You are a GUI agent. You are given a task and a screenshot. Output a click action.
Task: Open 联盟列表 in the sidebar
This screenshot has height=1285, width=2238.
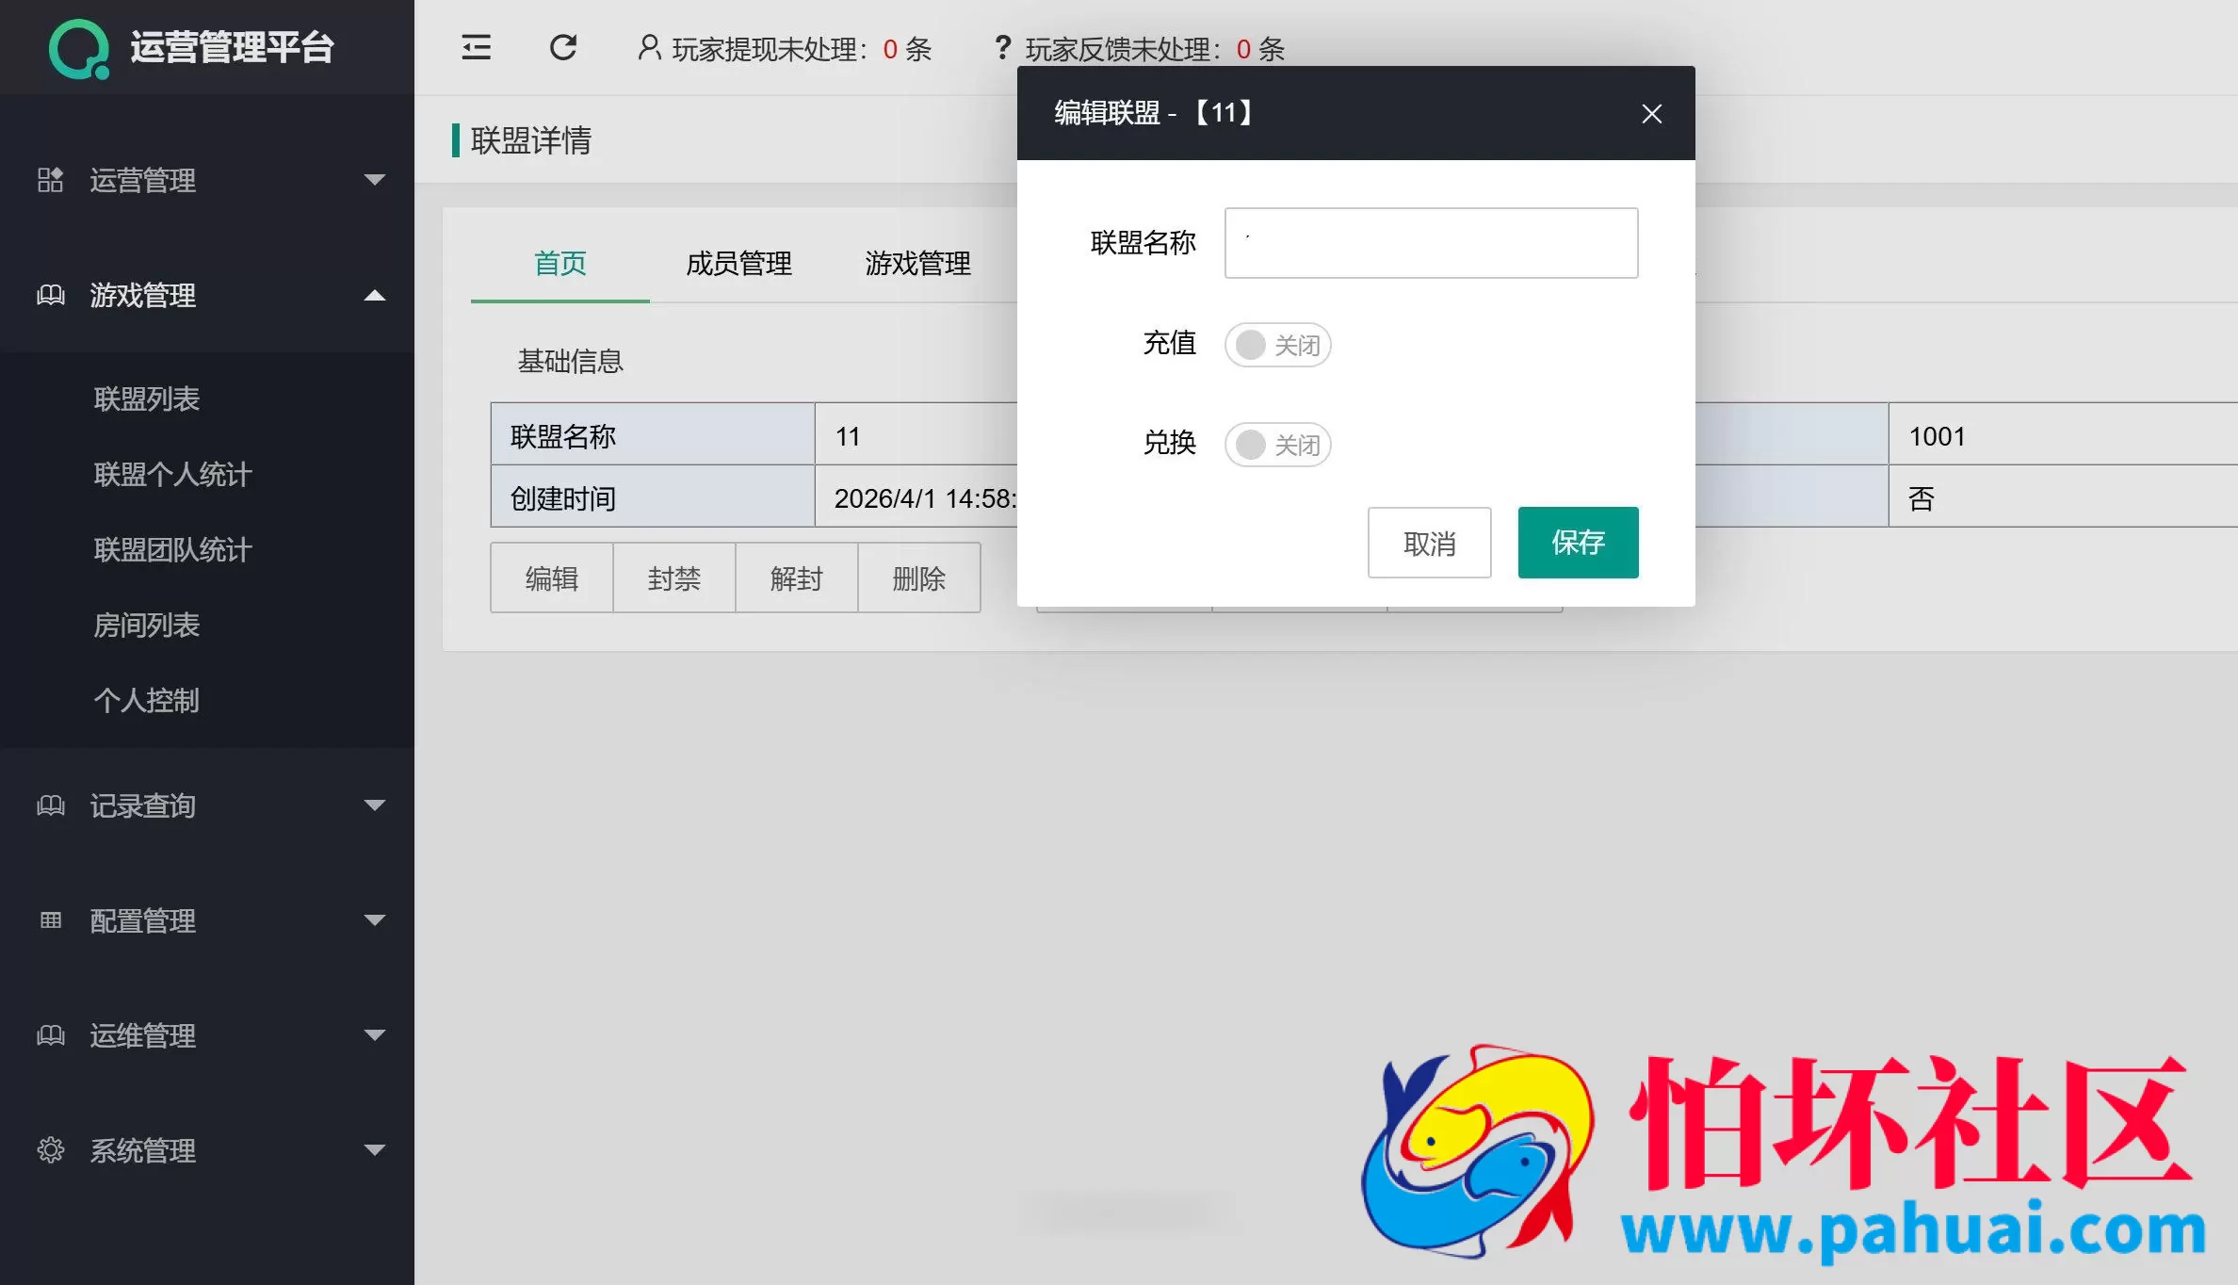(x=147, y=399)
